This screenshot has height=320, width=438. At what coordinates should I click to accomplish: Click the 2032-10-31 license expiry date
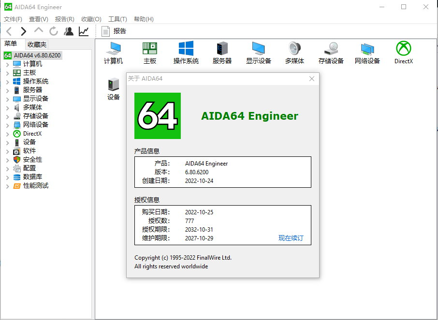coord(199,230)
